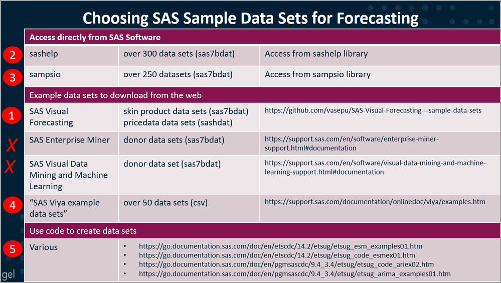501x283 pixels.
Task: Click the gel logo in corner
Action: pos(9,275)
